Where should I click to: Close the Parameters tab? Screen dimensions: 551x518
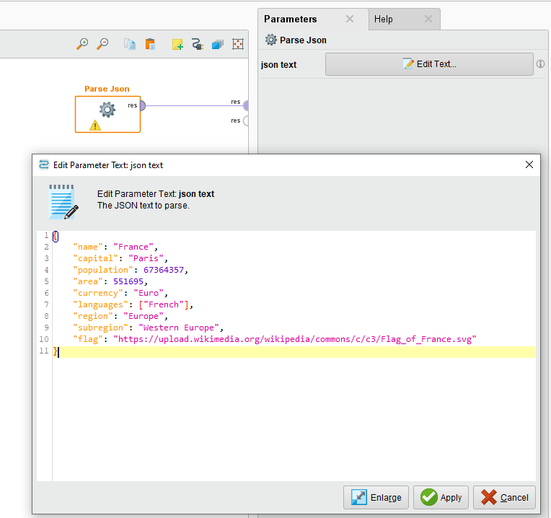pyautogui.click(x=350, y=19)
